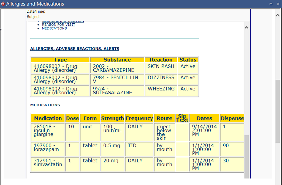Click the Frequency column header
This screenshot has width=282, height=185.
pos(139,118)
